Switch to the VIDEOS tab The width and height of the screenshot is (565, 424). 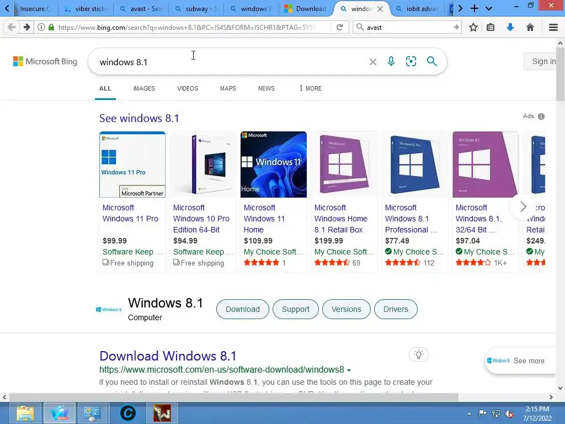pyautogui.click(x=188, y=88)
